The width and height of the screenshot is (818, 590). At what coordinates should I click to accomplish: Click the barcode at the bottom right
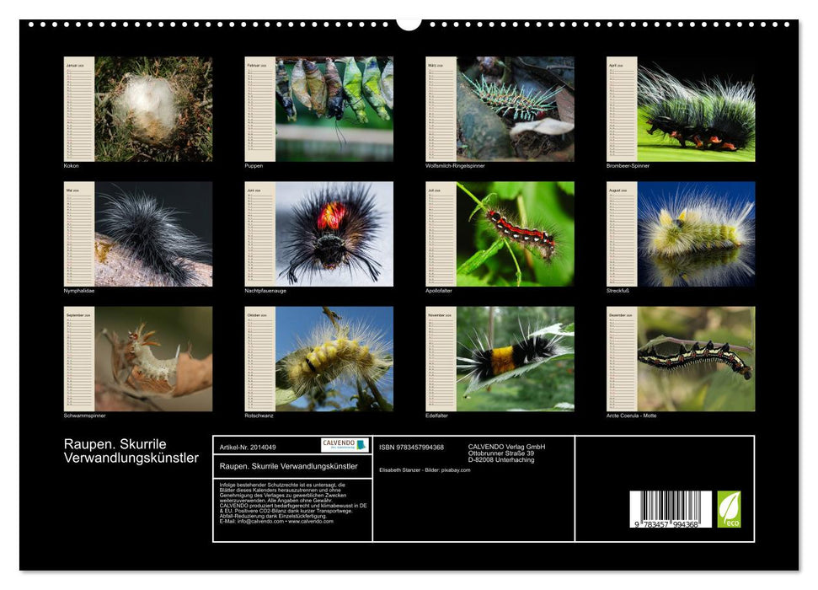point(670,511)
